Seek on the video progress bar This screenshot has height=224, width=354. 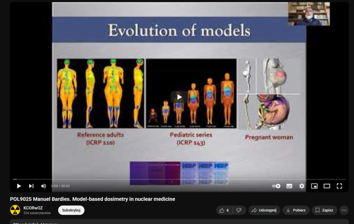point(173,179)
